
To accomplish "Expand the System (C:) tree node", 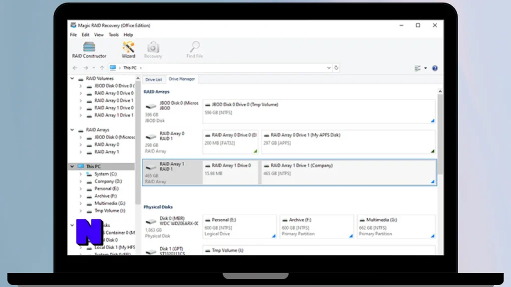I will pos(80,174).
